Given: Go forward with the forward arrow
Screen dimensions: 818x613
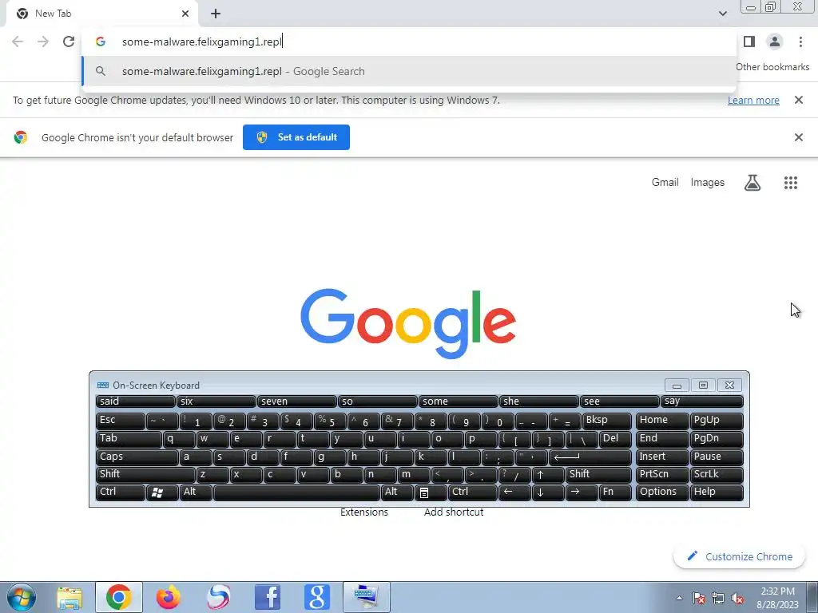Looking at the screenshot, I should [43, 42].
